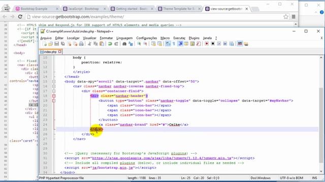Image resolution: width=325 pixels, height=182 pixels.
Task: Open Chrome's hamburger menu
Action: [294, 17]
